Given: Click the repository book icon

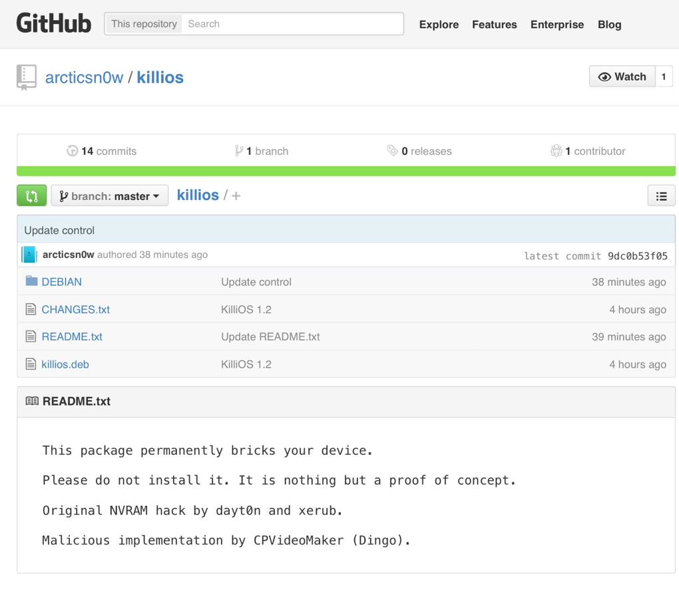Looking at the screenshot, I should pyautogui.click(x=27, y=77).
